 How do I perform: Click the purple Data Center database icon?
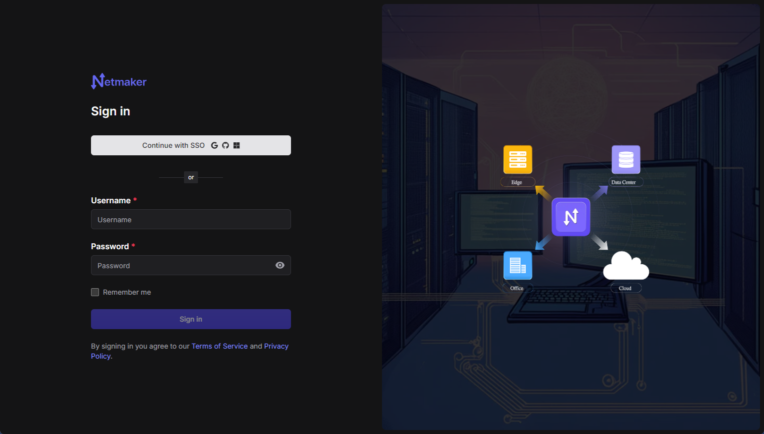(x=626, y=159)
